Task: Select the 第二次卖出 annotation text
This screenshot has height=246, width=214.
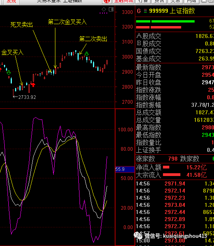Action: pos(93,39)
